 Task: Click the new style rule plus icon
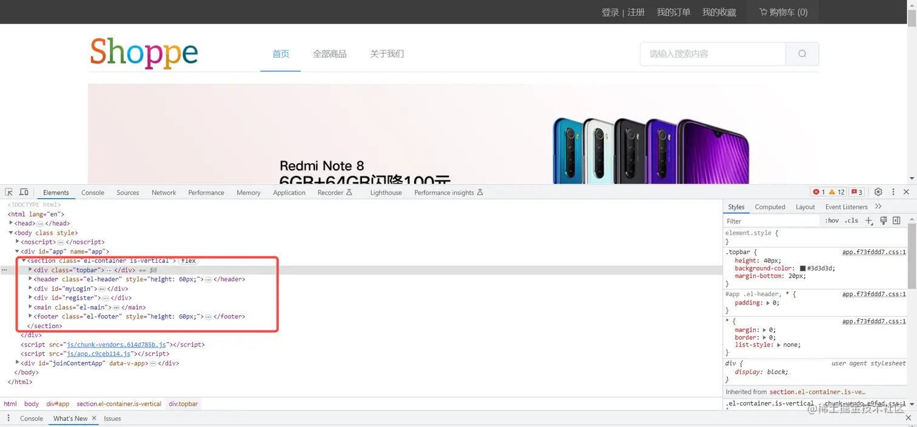pos(869,221)
